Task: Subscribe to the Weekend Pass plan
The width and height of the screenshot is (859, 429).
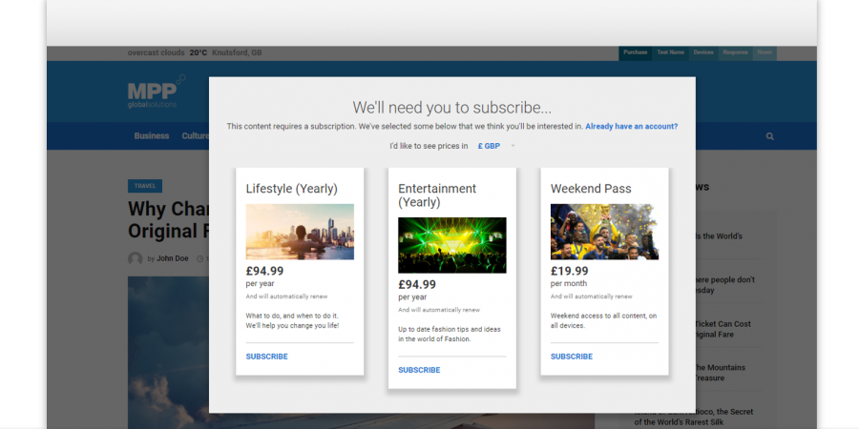Action: [x=572, y=357]
